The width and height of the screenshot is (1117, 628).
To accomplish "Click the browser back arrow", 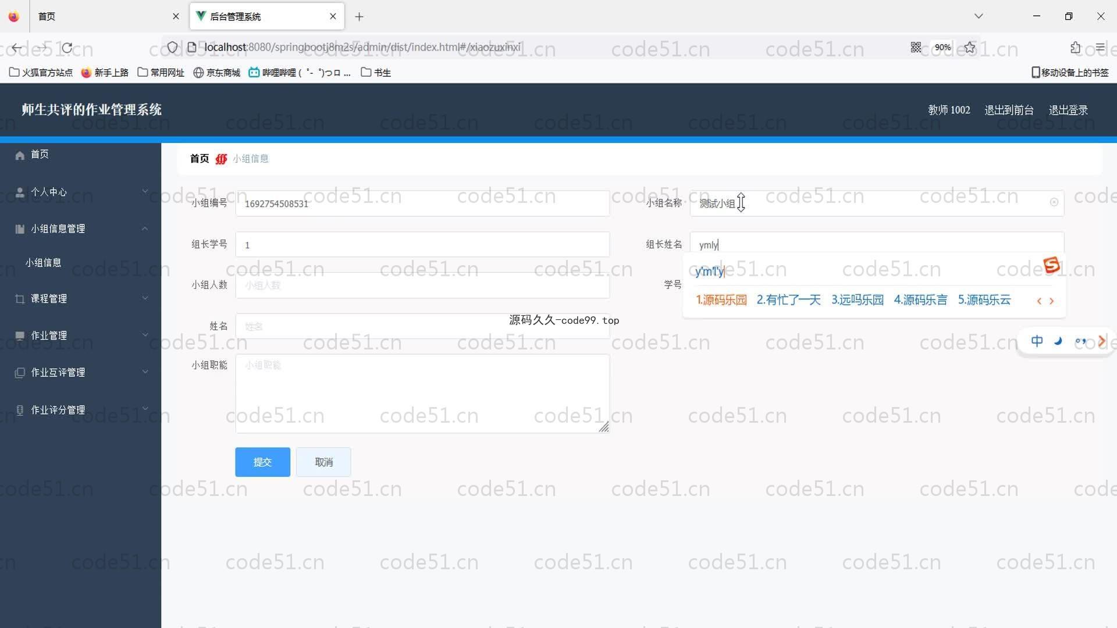I will [x=17, y=48].
